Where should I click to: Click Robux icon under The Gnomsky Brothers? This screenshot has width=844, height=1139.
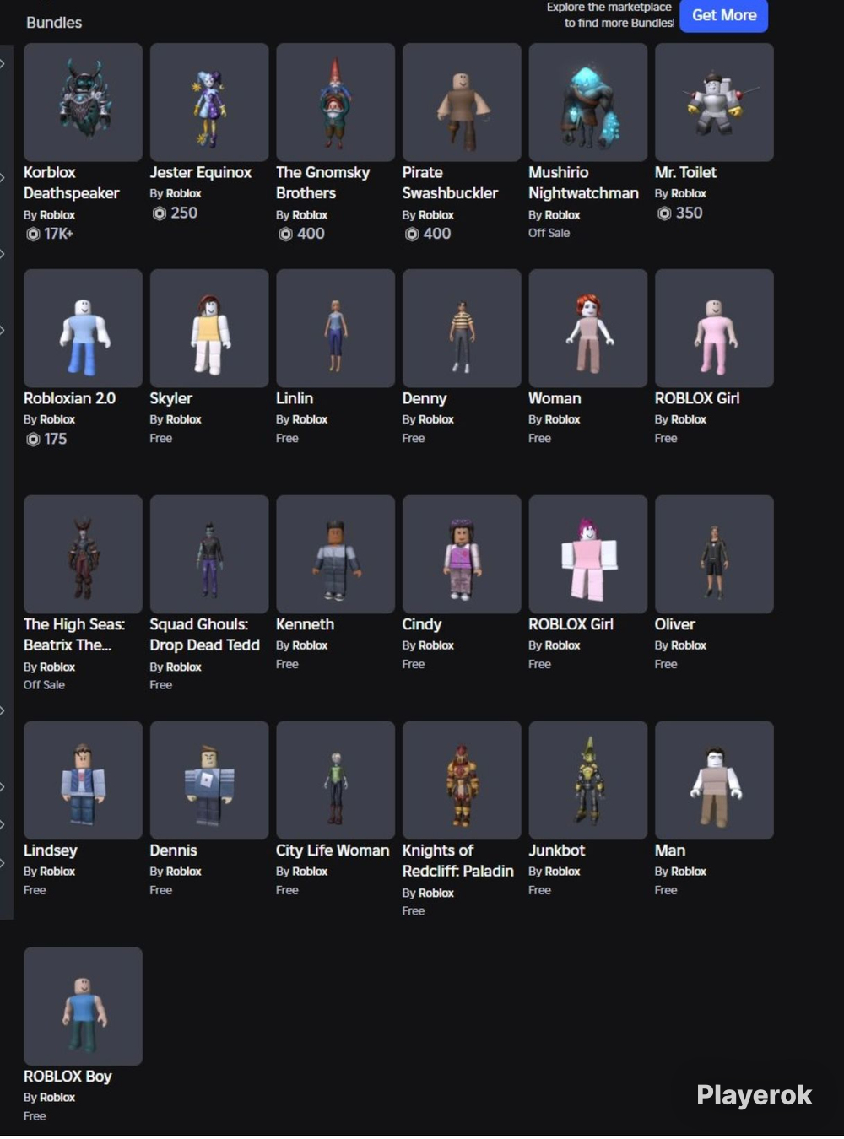click(x=285, y=234)
